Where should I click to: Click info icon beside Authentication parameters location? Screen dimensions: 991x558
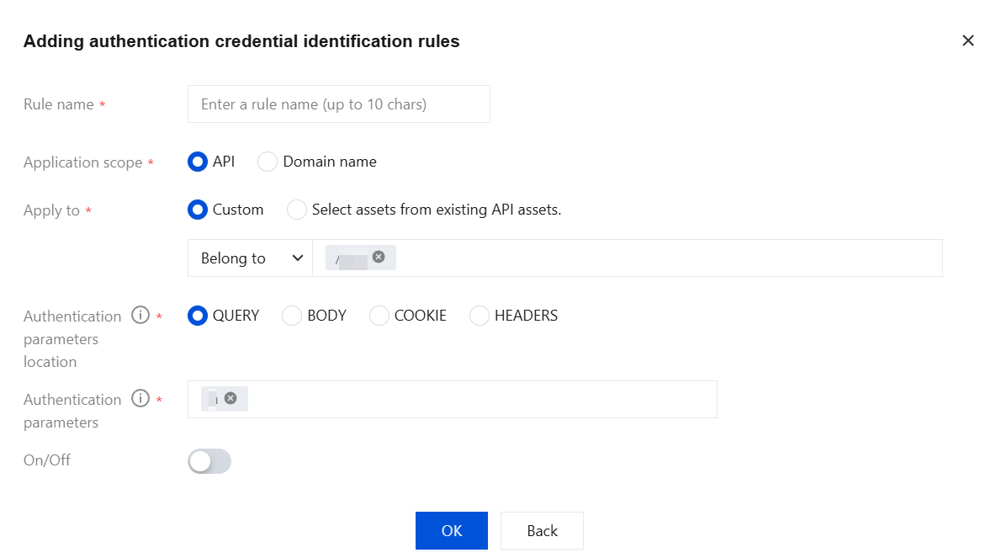point(140,316)
